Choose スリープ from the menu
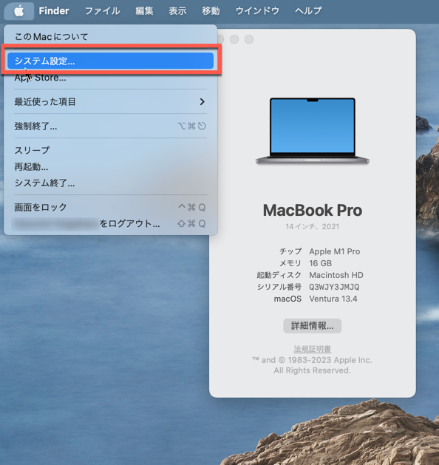Screen dimensions: 439x465 tap(111, 150)
